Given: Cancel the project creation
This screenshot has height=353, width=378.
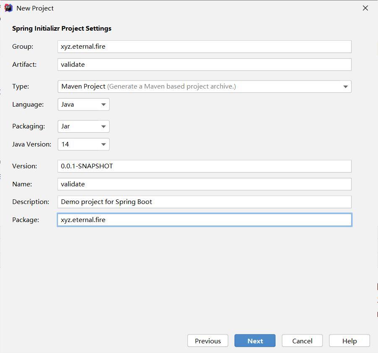Looking at the screenshot, I should point(302,341).
